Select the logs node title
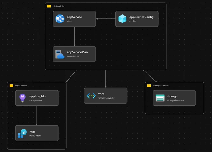This screenshot has width=212, height=152. point(32,132)
